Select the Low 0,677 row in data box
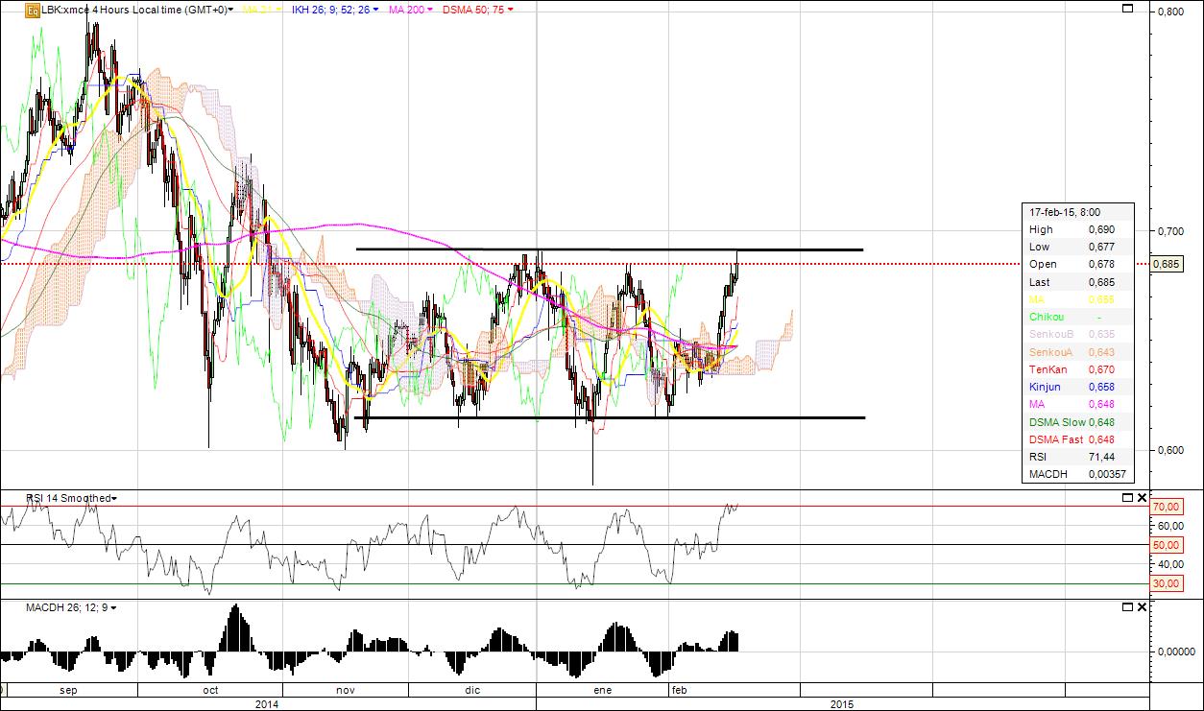Screen dimensions: 1204x711 1078,247
